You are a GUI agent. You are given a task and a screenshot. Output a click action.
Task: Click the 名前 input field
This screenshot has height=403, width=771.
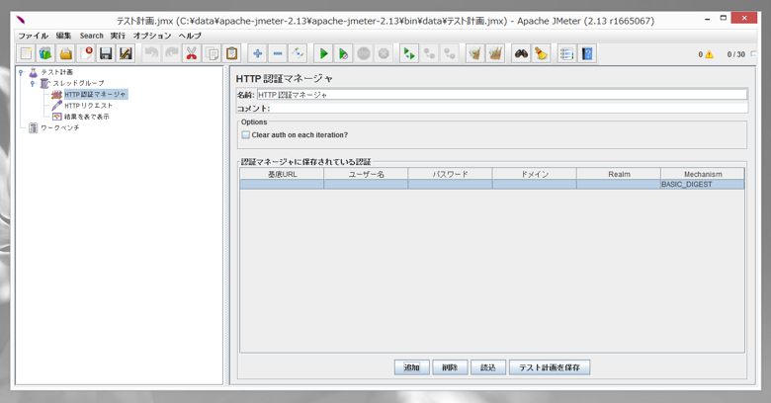point(502,95)
